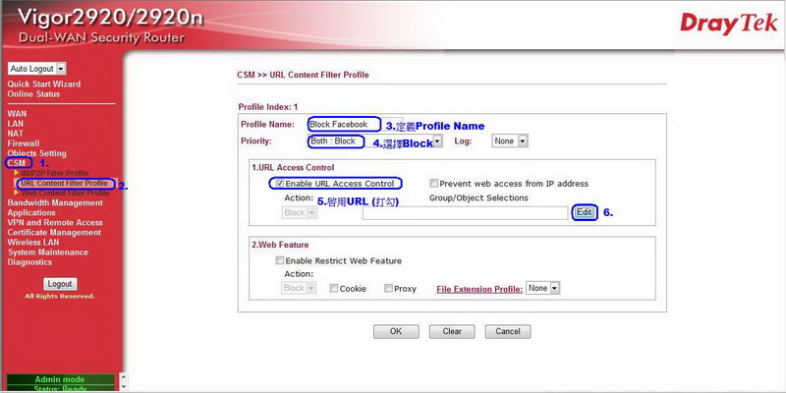Open Diagnostics menu
This screenshot has width=786, height=393.
pyautogui.click(x=29, y=262)
